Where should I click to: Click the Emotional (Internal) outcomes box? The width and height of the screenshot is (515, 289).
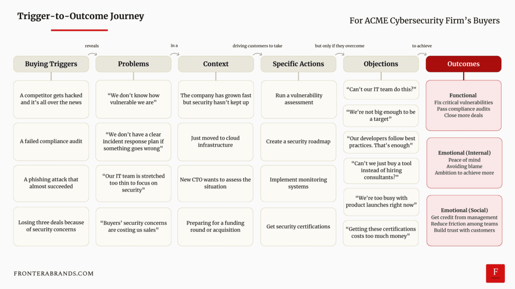click(464, 163)
